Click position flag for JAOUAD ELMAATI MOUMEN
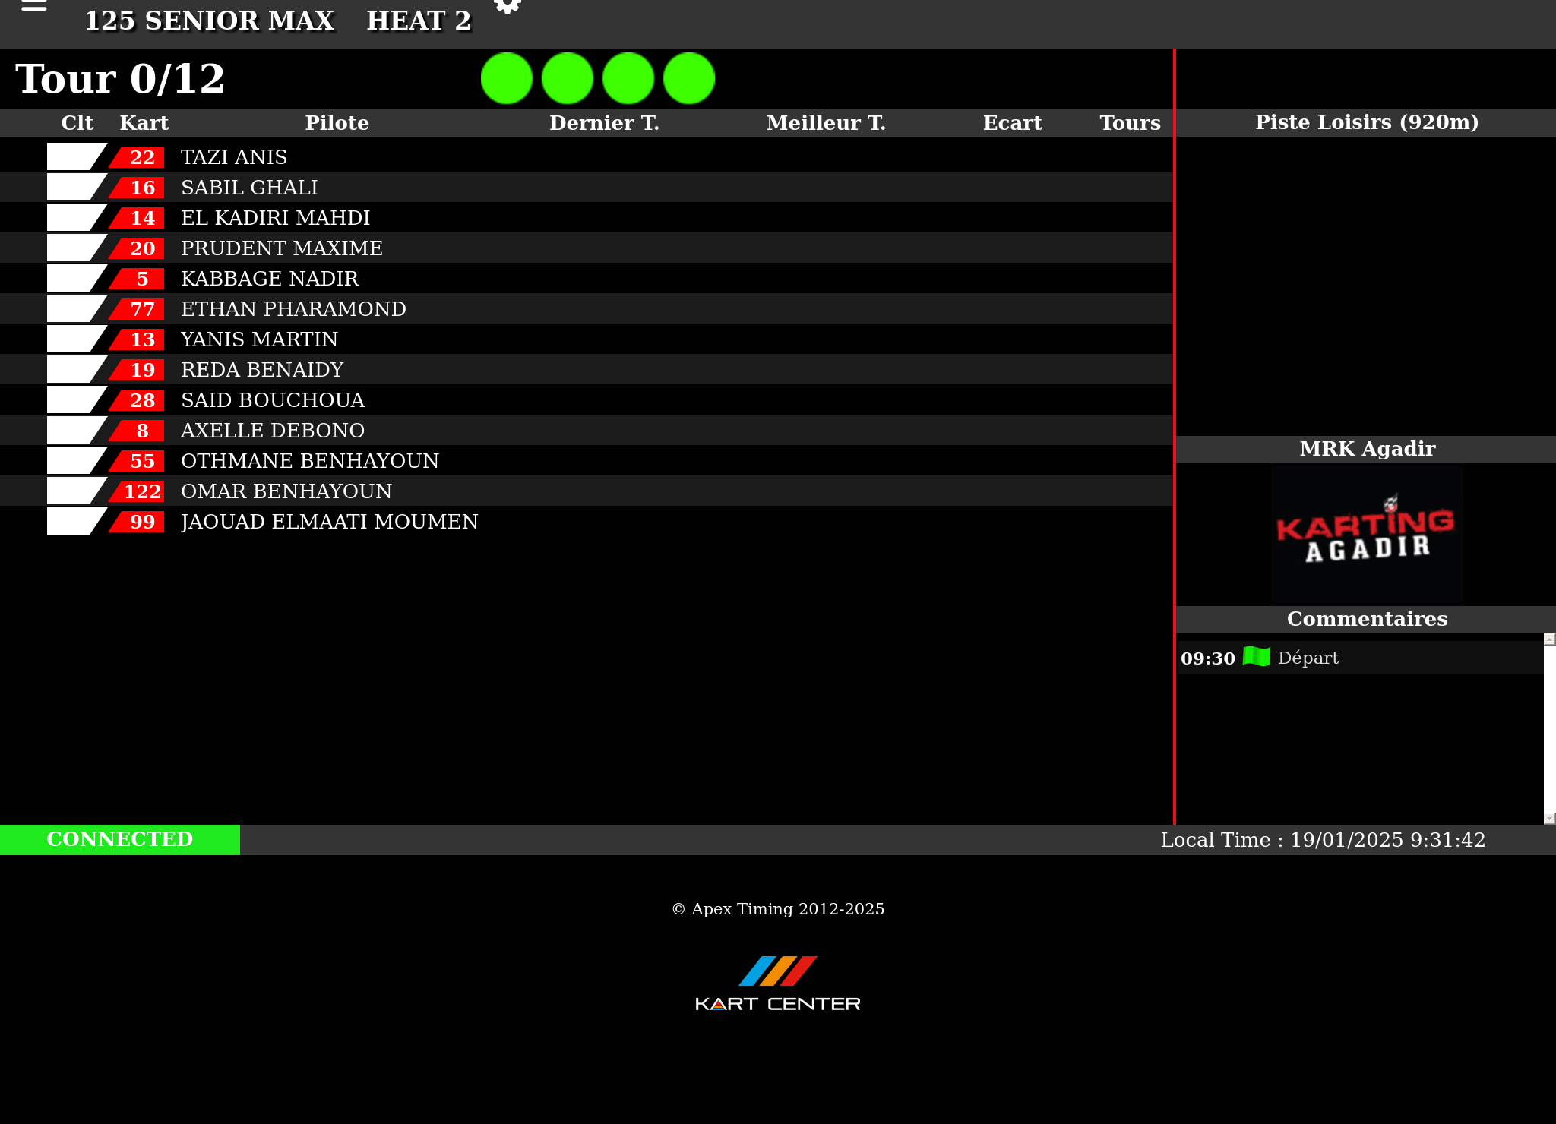Image resolution: width=1556 pixels, height=1124 pixels. coord(74,522)
